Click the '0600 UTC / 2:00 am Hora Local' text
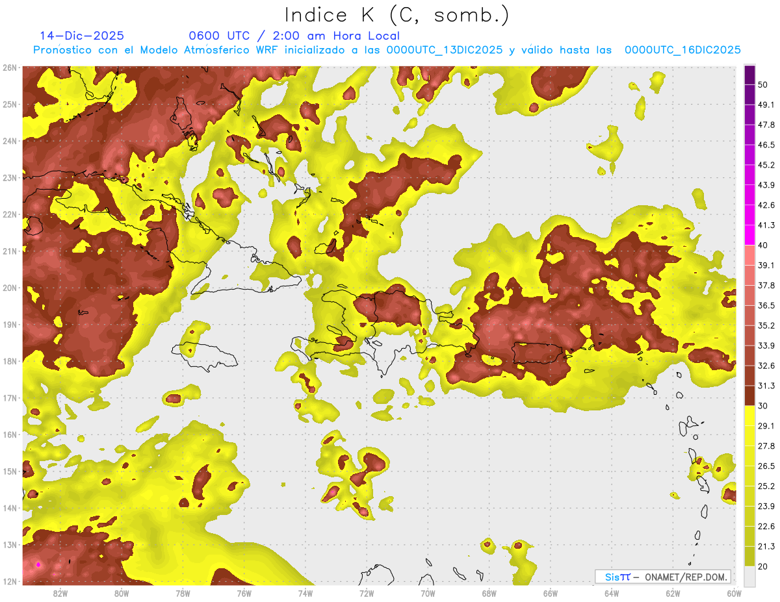The width and height of the screenshot is (780, 602). point(294,36)
